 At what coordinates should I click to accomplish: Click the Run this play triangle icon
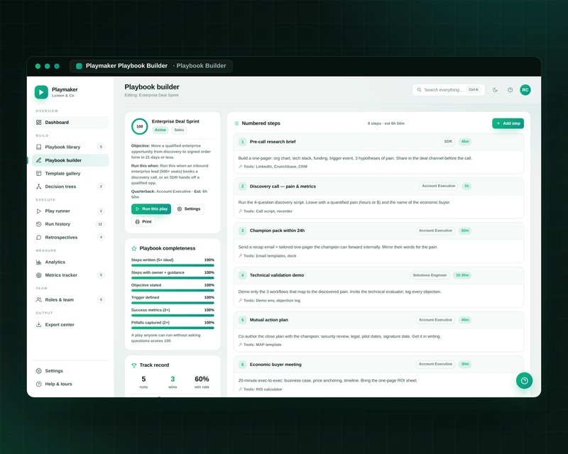click(137, 209)
